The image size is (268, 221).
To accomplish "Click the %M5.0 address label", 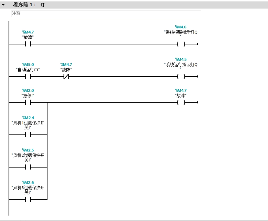I will tap(28, 64).
